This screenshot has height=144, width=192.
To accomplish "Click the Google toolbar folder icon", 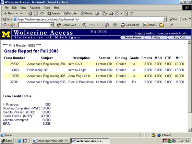I will pyautogui.click(x=161, y=25).
